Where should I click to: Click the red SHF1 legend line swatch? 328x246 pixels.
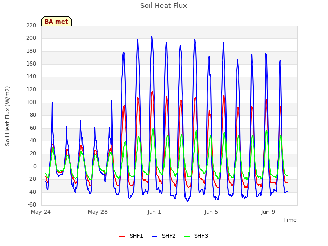pos(122,237)
